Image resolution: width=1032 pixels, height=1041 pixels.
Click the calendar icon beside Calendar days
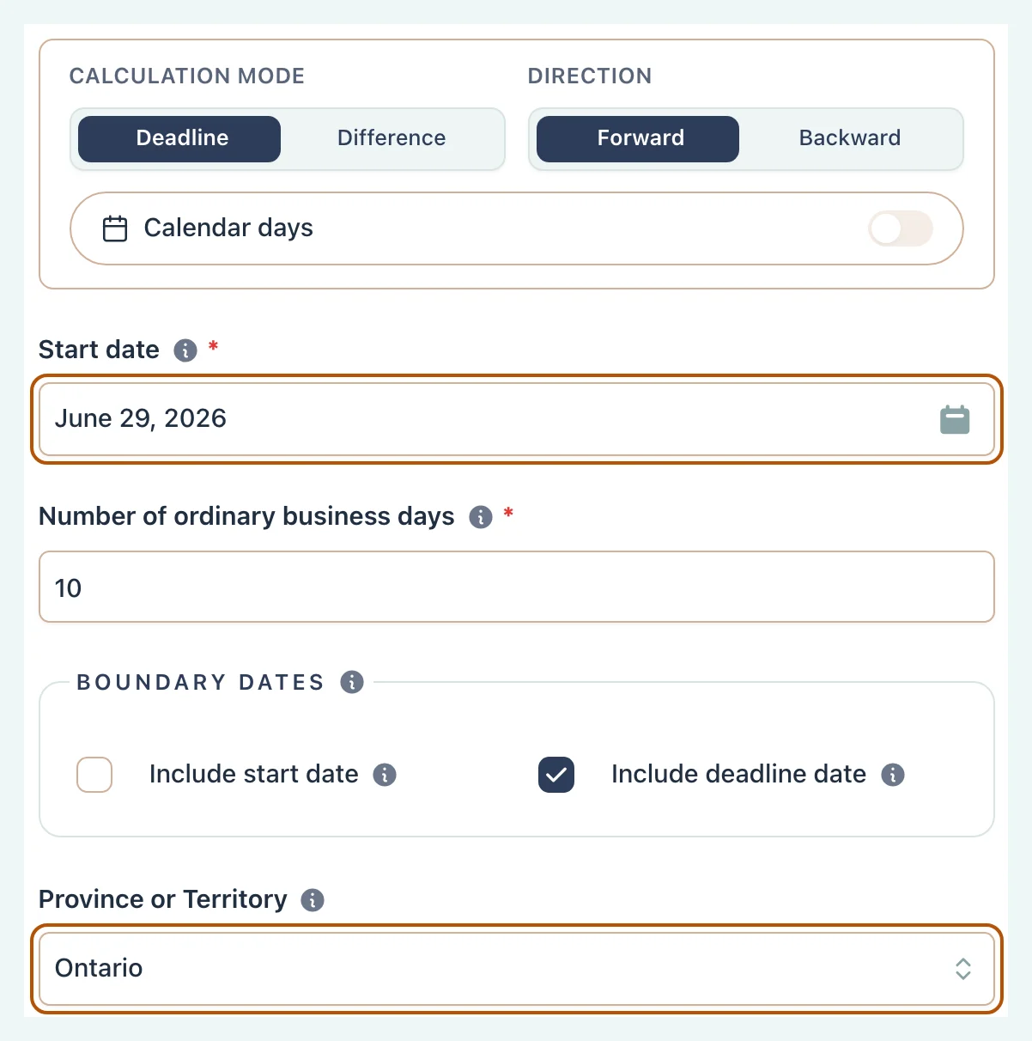[115, 228]
